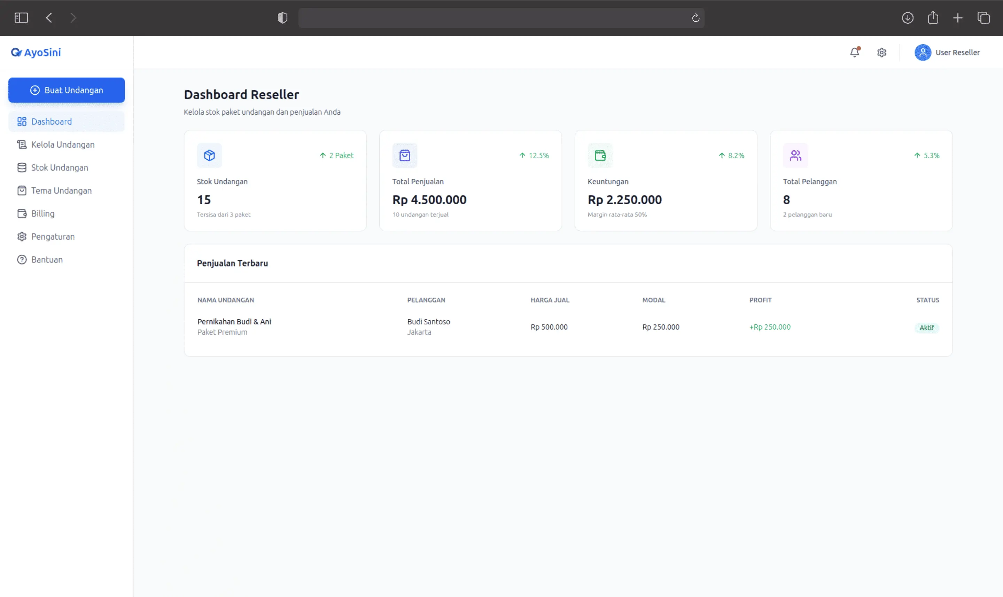
Task: Open the settings gear in the header
Action: coord(881,52)
